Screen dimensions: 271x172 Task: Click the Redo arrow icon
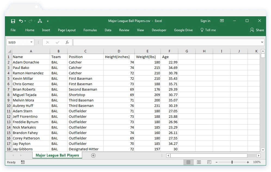[x=30, y=21]
